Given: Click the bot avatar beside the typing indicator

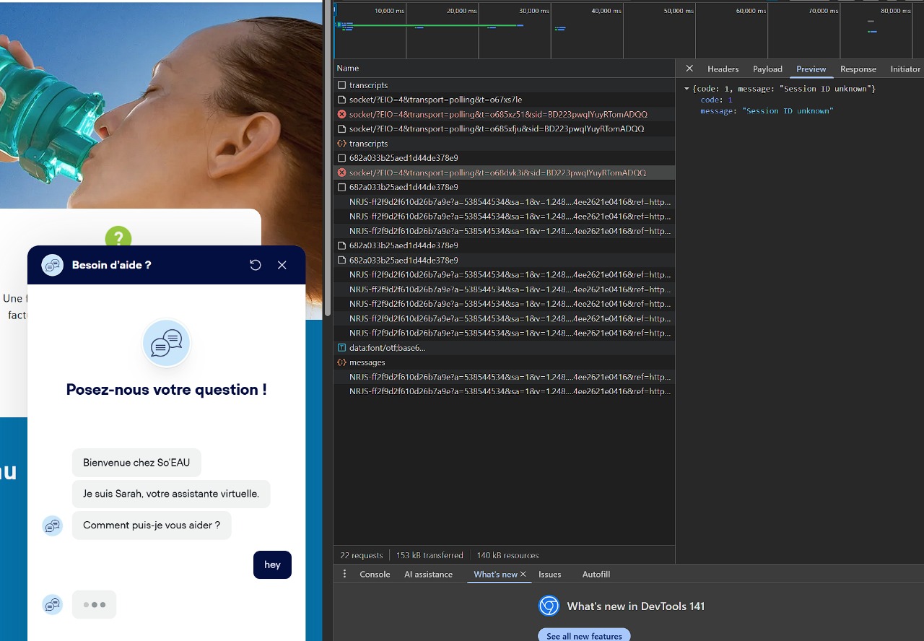Looking at the screenshot, I should pyautogui.click(x=53, y=605).
